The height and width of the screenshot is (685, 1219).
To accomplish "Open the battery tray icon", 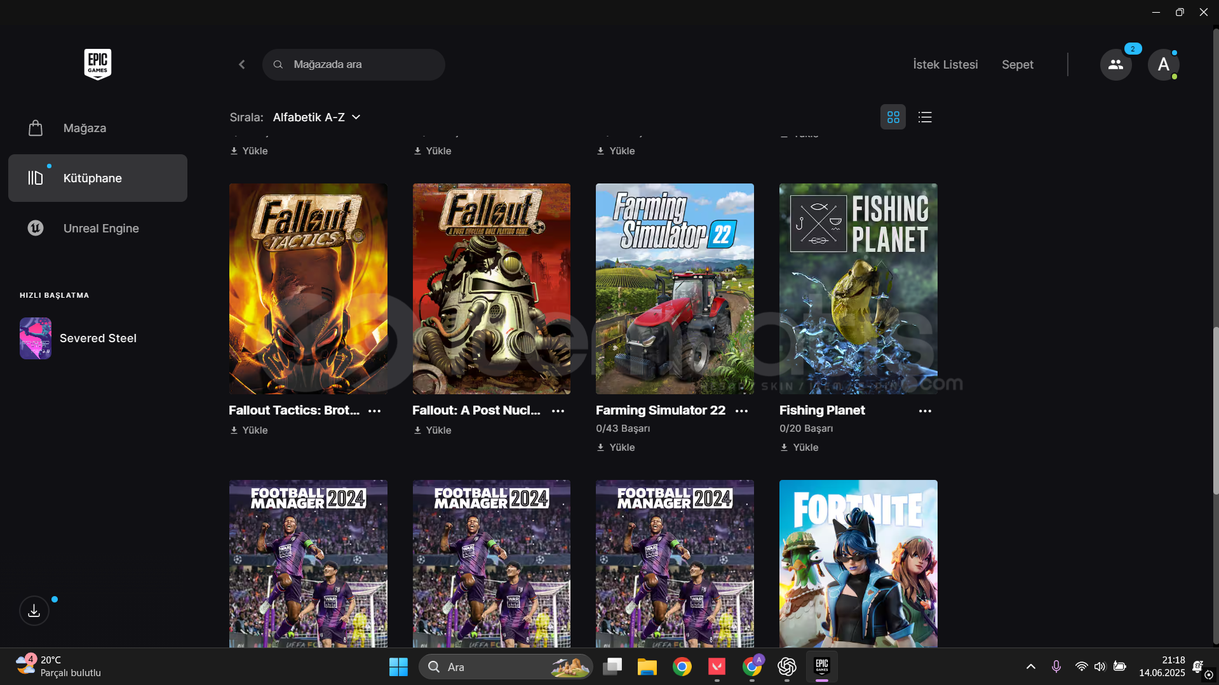I will [x=1120, y=667].
